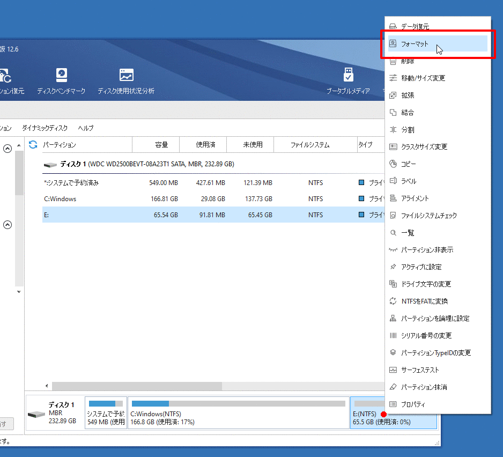Screen dimensions: 503x457
Task: Click the Data Recovery icon in the context menu
Action: (393, 26)
